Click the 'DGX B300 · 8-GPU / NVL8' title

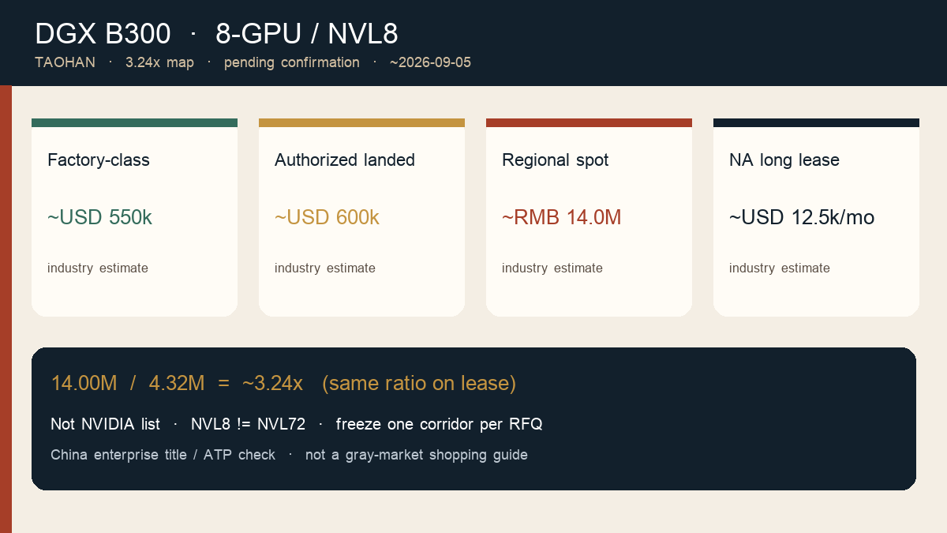(216, 34)
